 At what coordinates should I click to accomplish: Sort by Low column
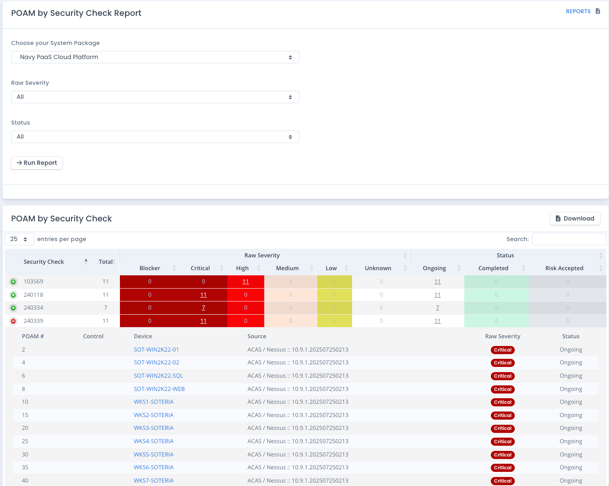334,268
